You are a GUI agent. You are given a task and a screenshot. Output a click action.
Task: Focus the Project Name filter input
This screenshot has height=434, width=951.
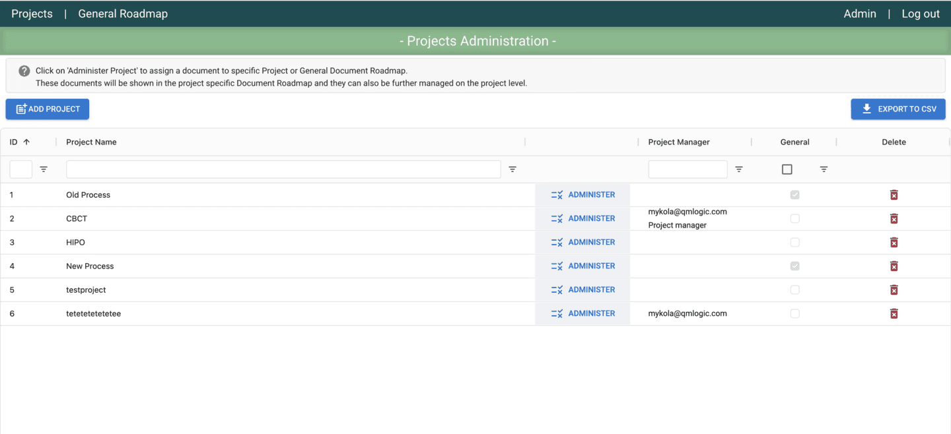click(283, 170)
